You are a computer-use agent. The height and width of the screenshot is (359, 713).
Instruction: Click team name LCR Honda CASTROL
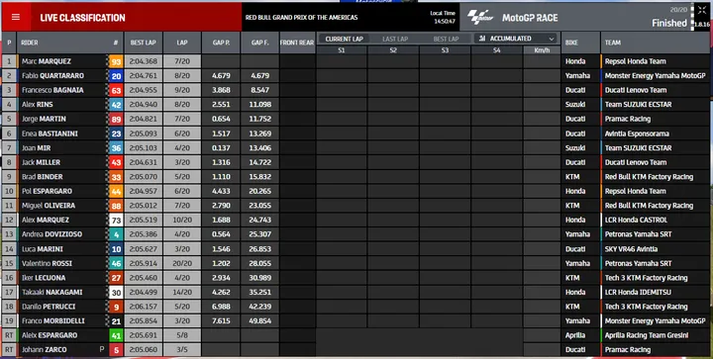(636, 220)
